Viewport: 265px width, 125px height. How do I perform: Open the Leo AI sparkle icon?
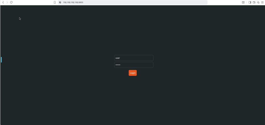tap(258, 2)
